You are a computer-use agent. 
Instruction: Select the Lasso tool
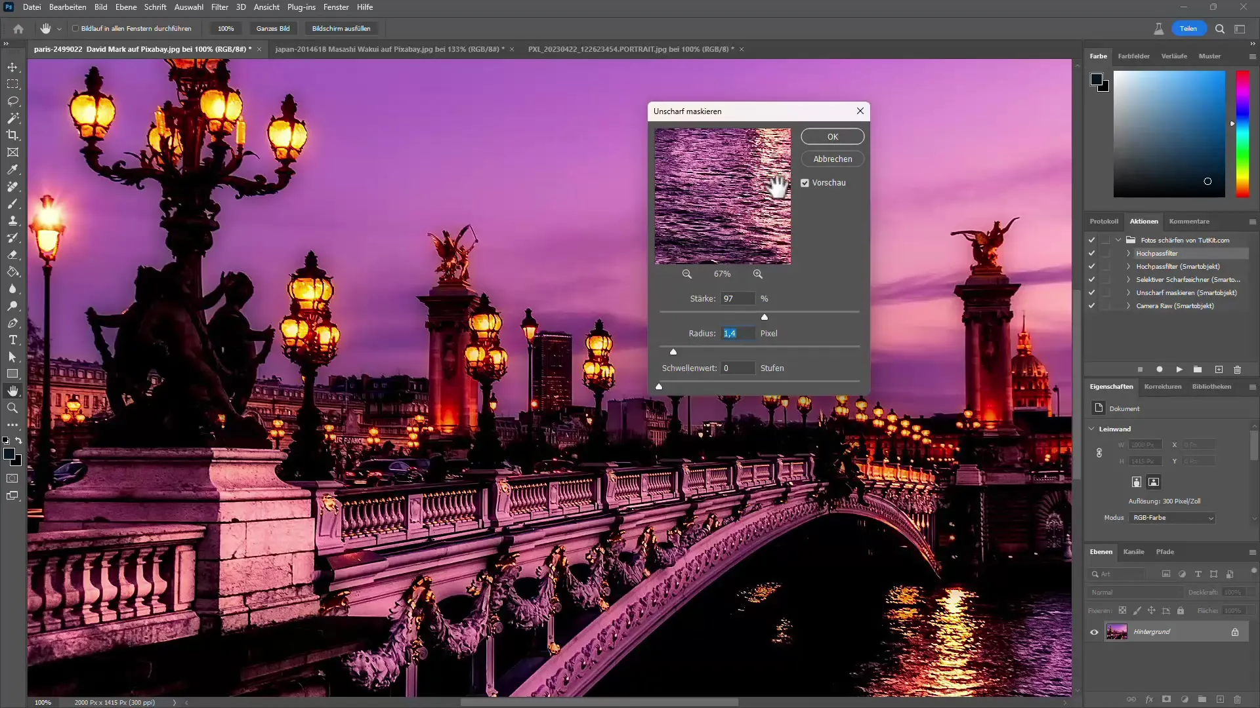point(12,101)
